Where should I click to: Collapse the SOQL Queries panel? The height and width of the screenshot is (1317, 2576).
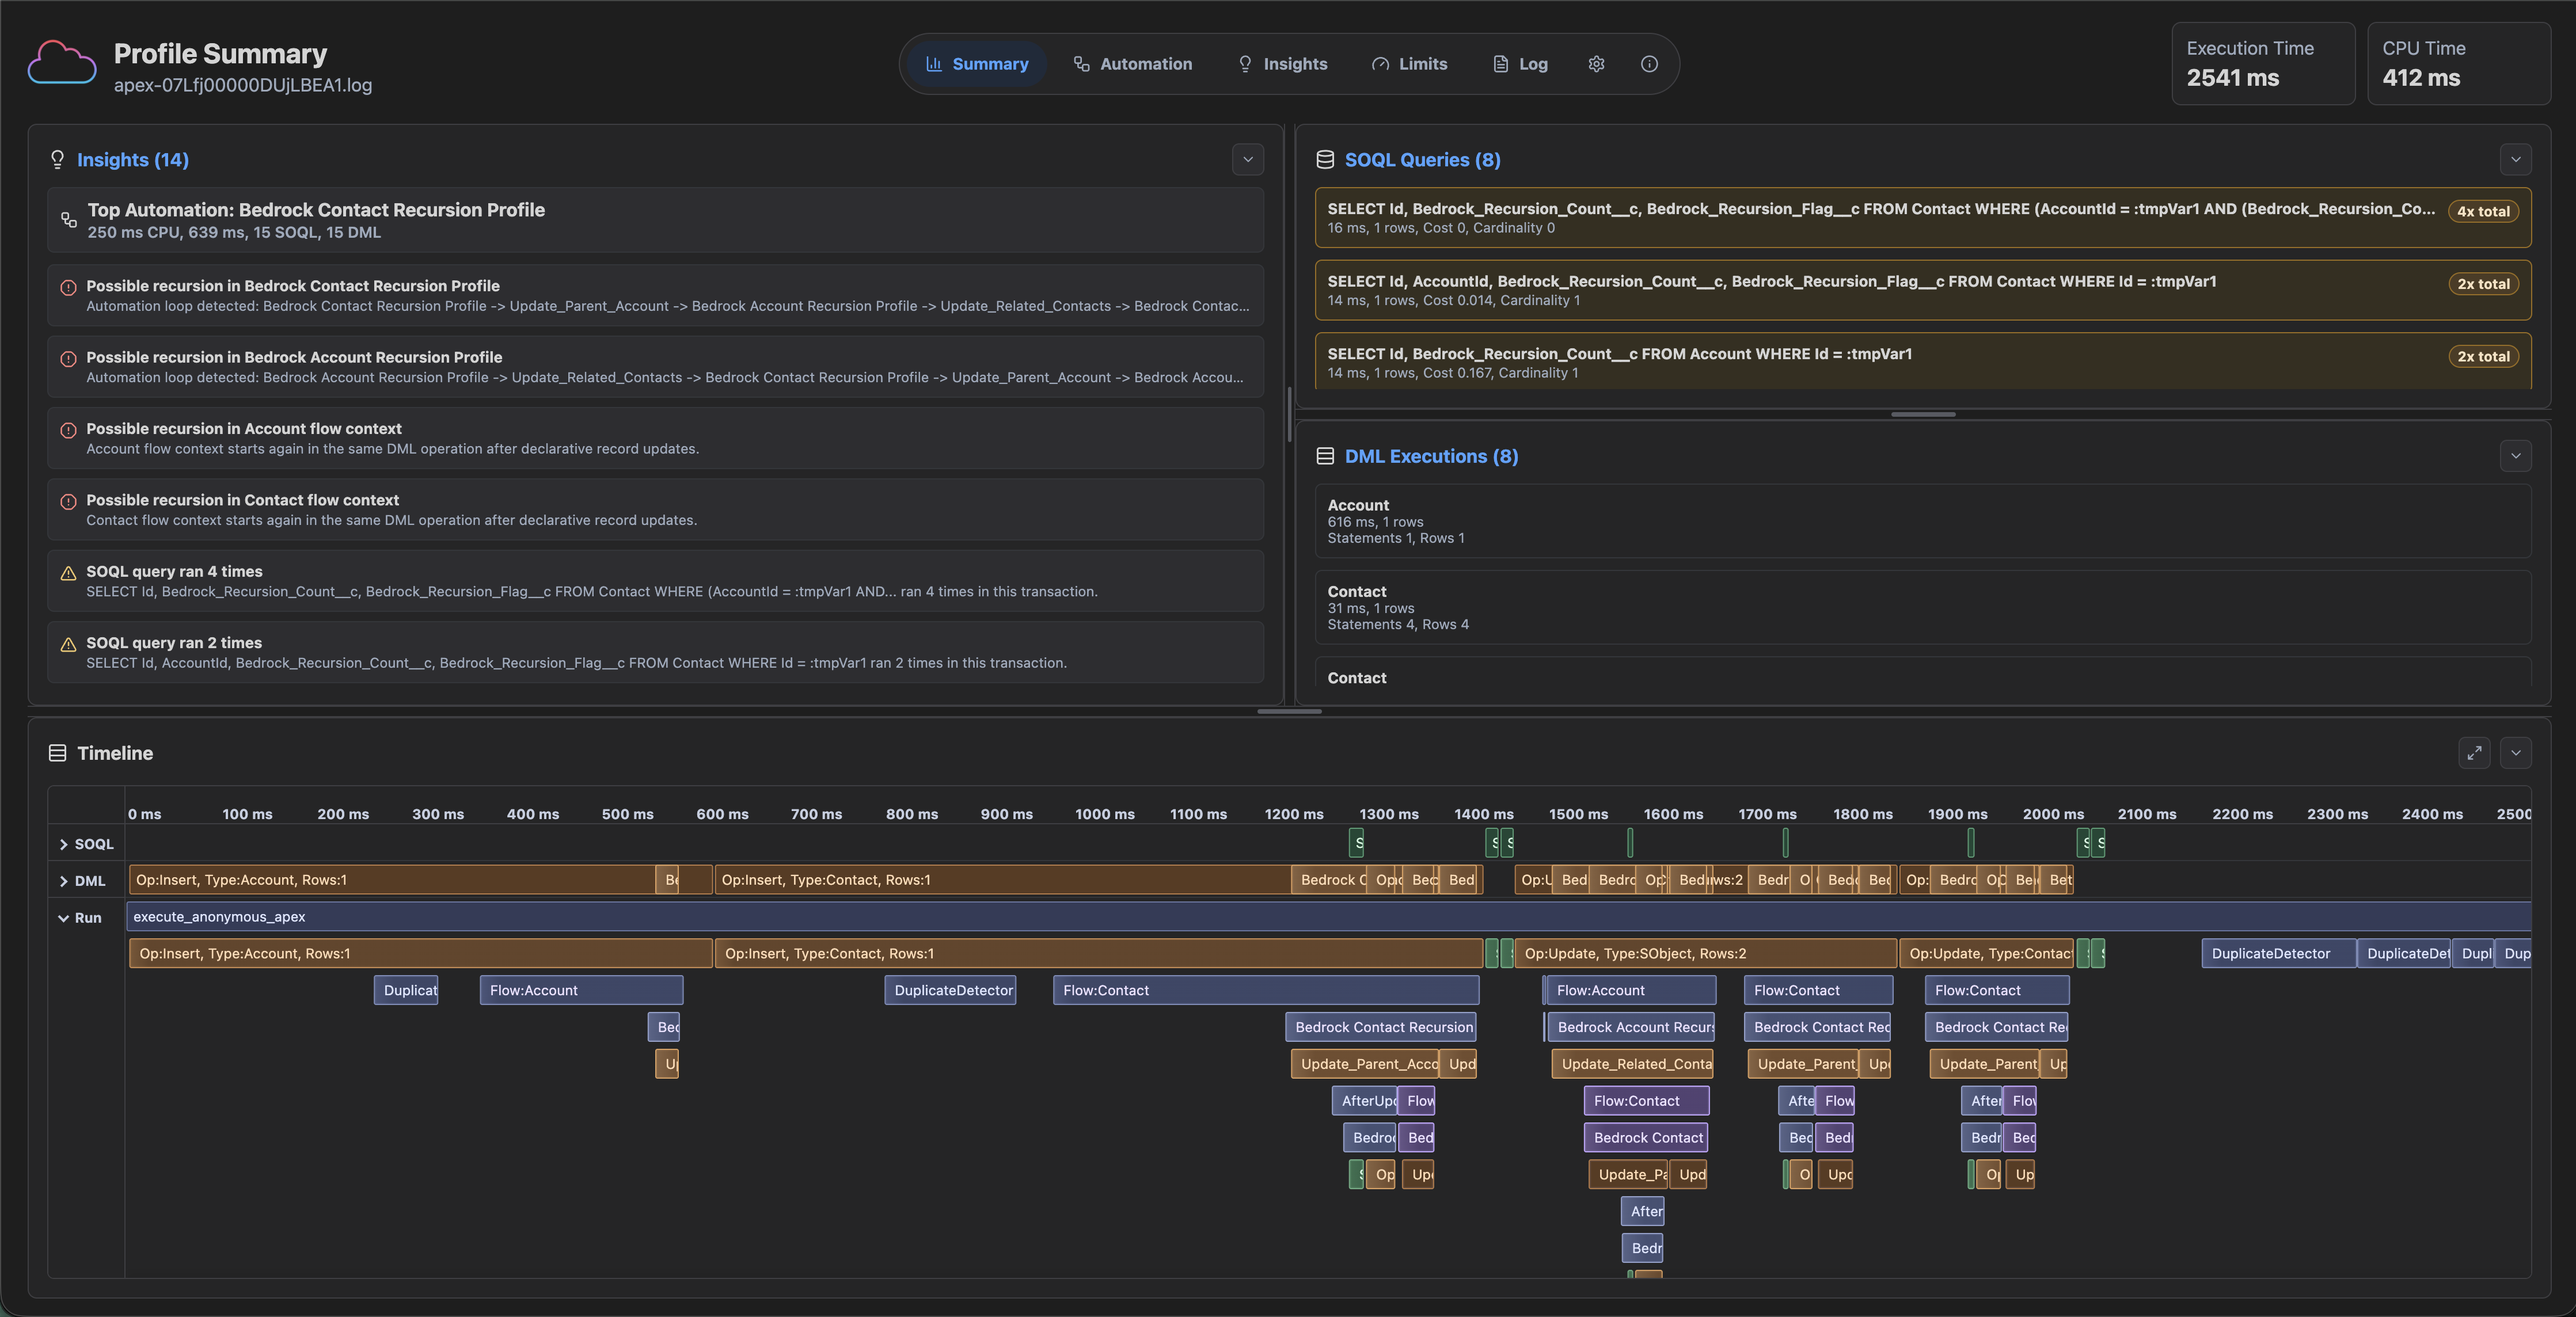[x=2516, y=160]
